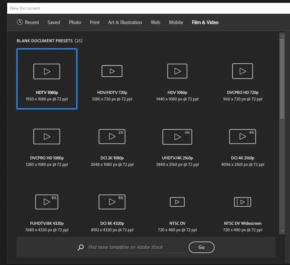290x265 pixels.
Task: Click the magnifier search icon
Action: [80, 247]
